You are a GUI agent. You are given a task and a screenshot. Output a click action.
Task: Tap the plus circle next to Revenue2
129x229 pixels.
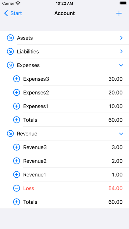tap(16, 161)
